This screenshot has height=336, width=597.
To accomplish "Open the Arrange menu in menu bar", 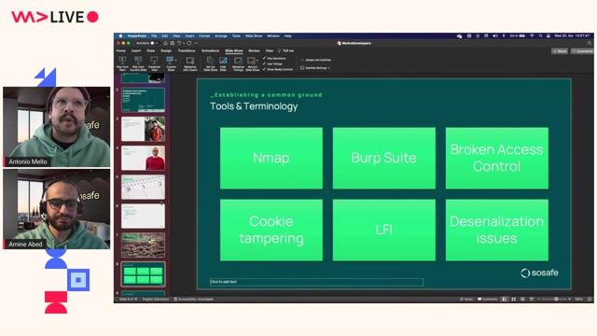I will pyautogui.click(x=221, y=35).
